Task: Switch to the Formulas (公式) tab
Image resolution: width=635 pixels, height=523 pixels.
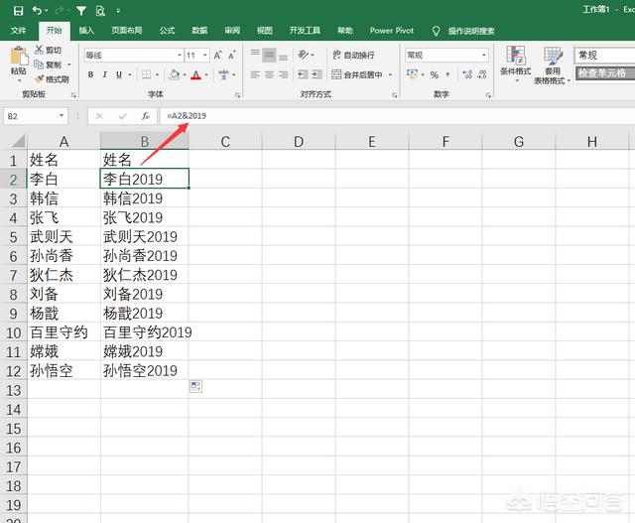Action: pyautogui.click(x=167, y=31)
